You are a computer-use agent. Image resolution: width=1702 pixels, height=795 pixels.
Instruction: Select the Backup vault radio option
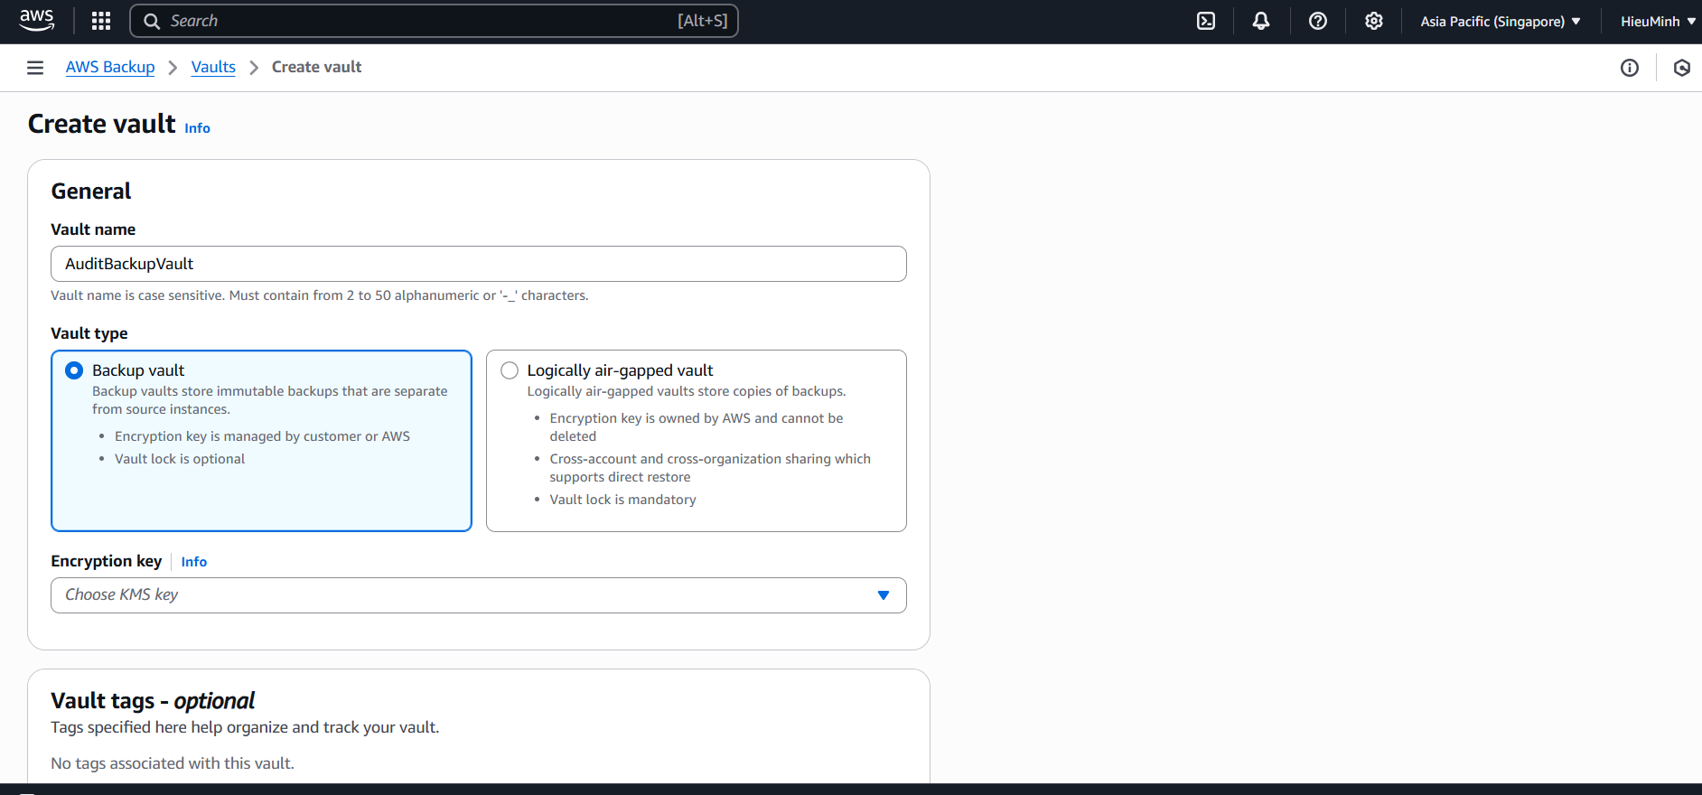(x=74, y=370)
